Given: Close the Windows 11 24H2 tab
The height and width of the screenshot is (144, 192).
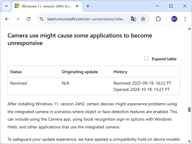Looking at the screenshot, I should click(x=77, y=6).
